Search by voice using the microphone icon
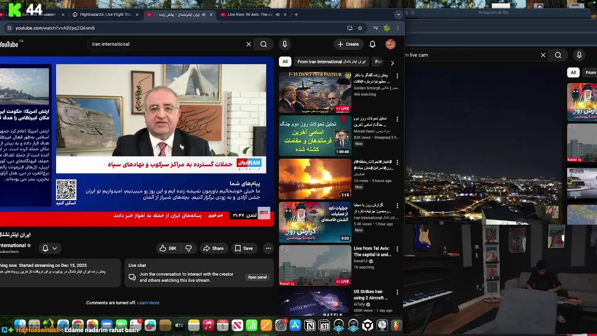Viewport: 597px width, 336px height. click(x=285, y=44)
